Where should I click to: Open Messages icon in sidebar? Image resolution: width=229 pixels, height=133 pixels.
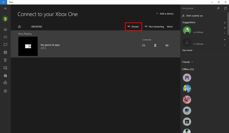[5, 45]
